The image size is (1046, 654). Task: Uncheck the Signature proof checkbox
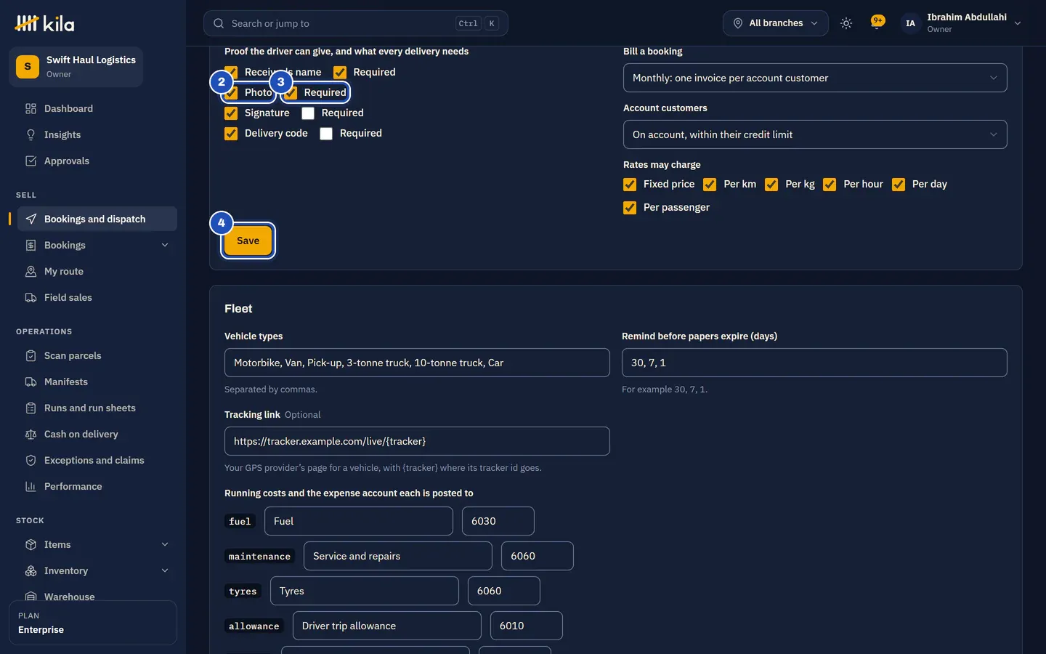[231, 113]
